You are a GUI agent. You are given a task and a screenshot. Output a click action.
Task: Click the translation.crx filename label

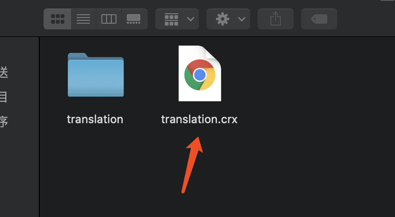(199, 119)
